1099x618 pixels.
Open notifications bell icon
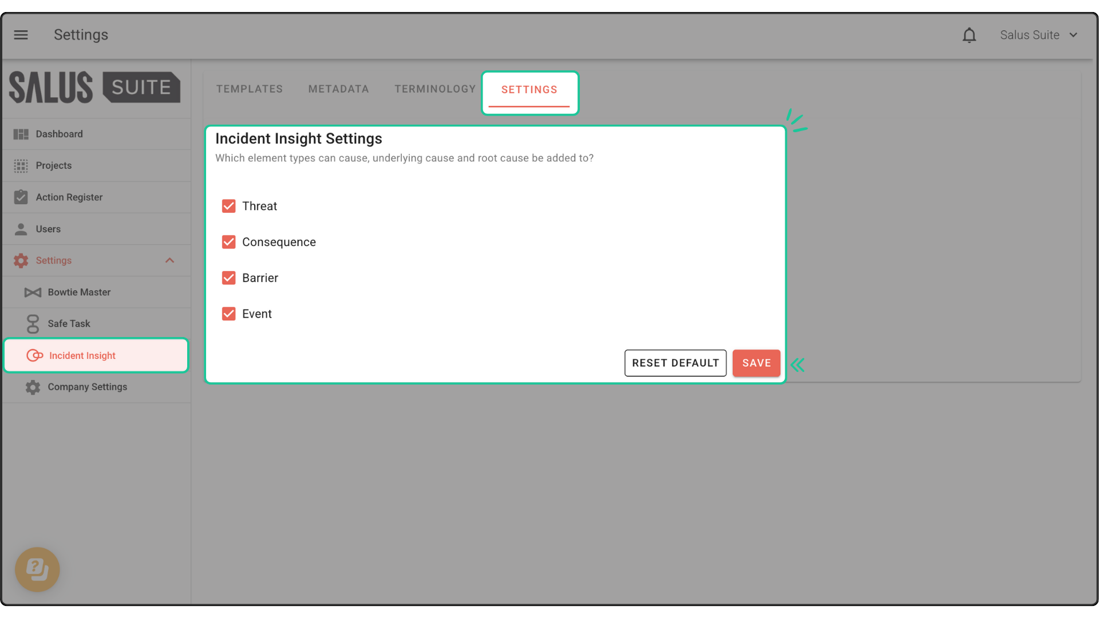point(969,35)
